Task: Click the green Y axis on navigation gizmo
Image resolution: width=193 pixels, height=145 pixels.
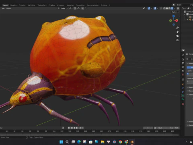Action: (x=170, y=21)
